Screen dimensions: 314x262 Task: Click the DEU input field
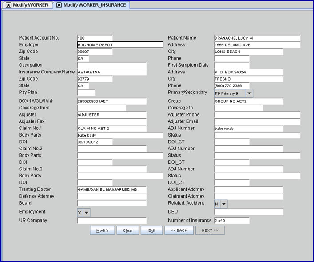click(249, 212)
